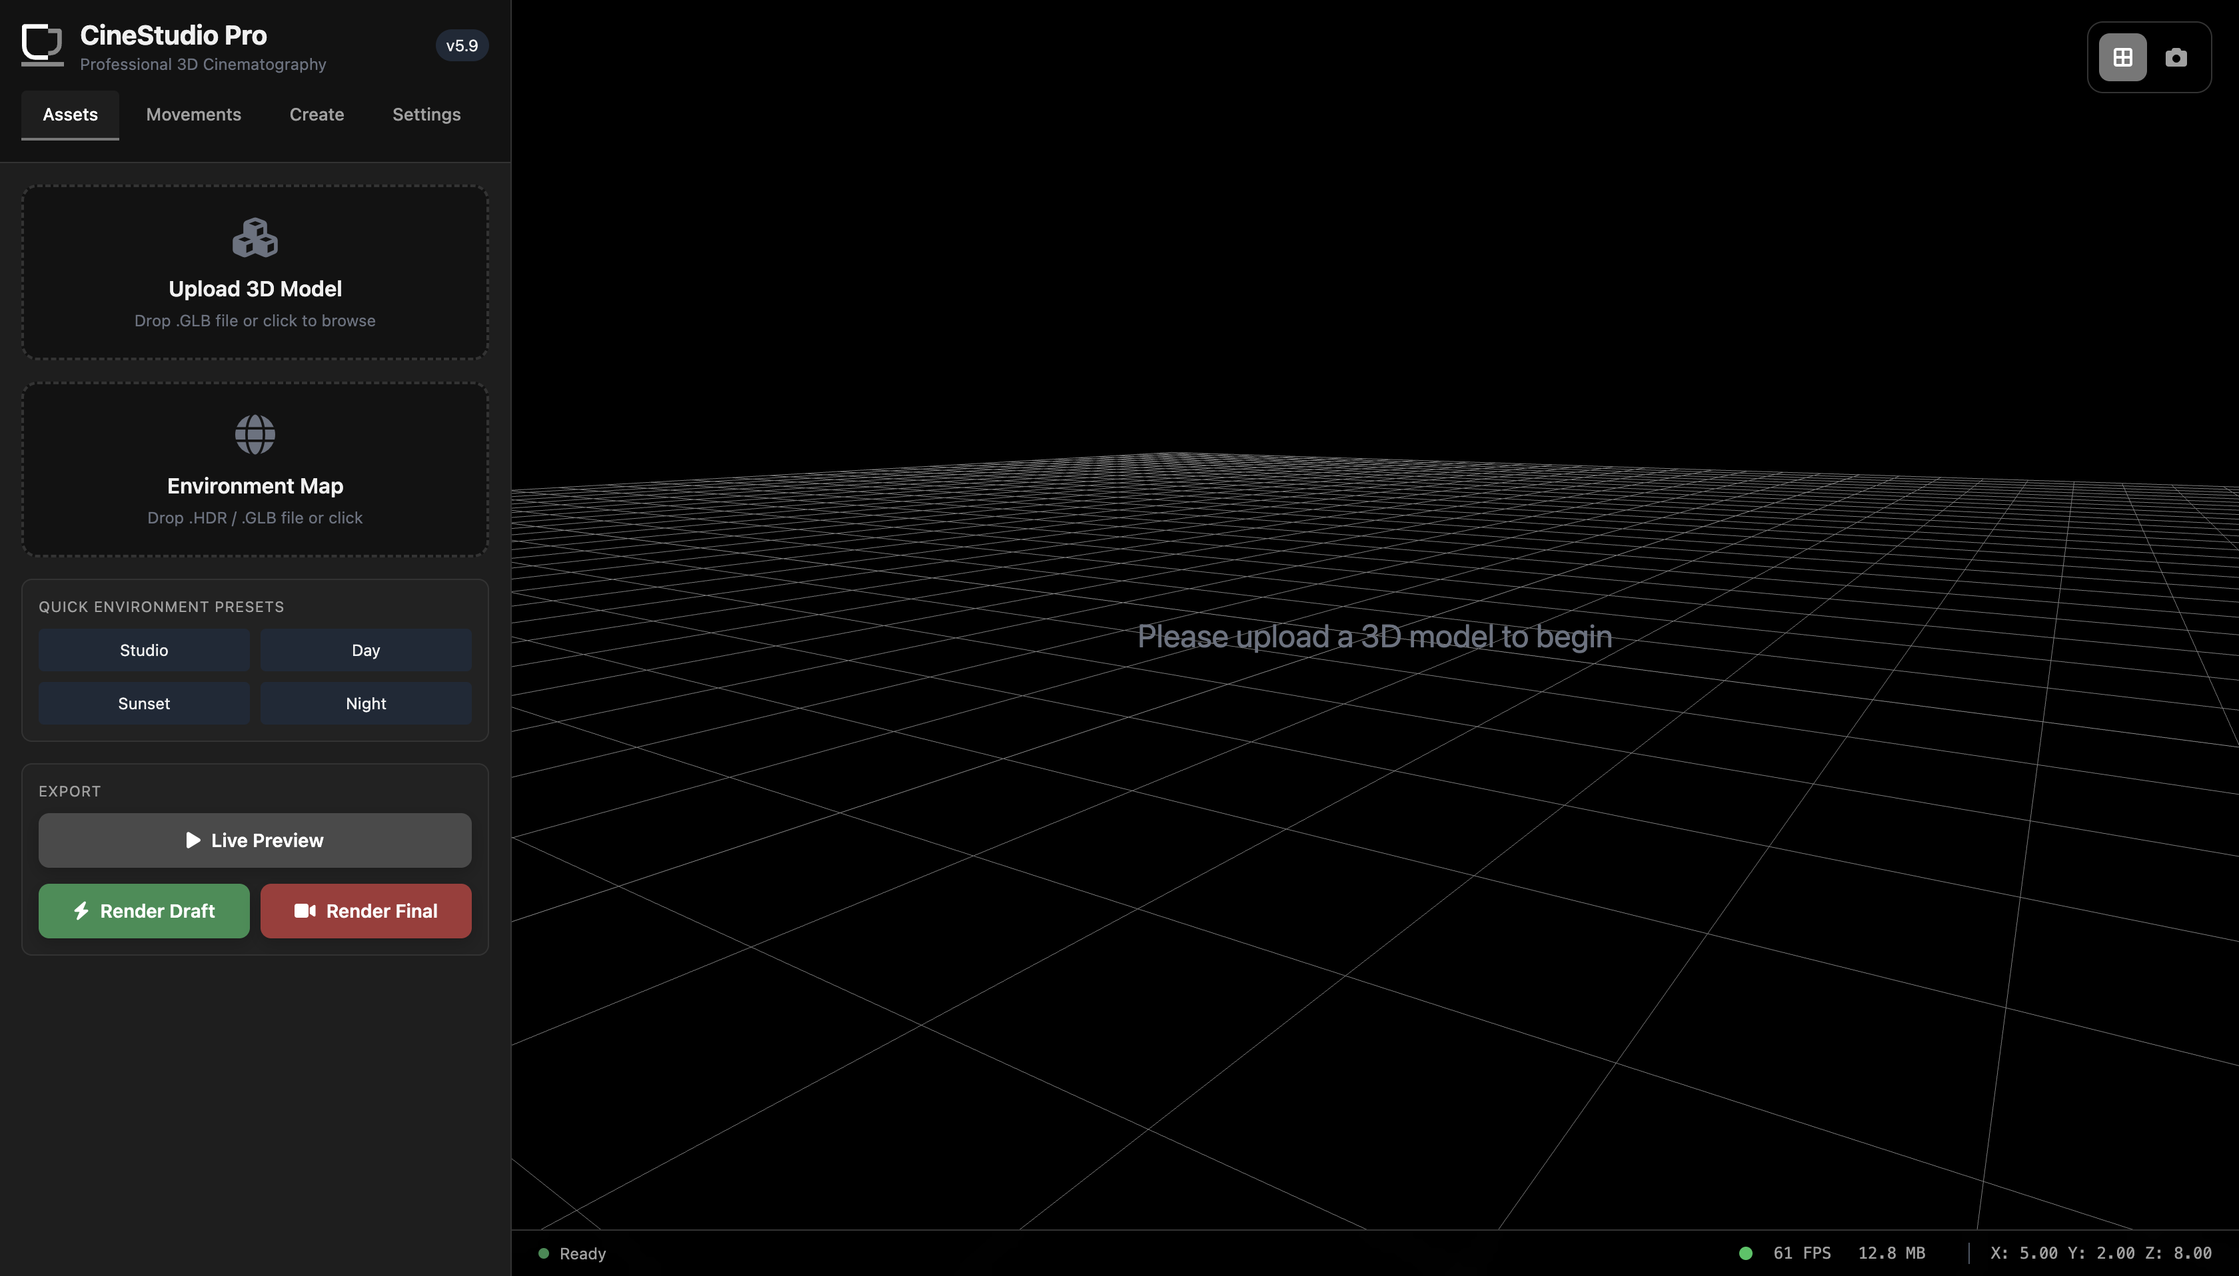Toggle the grid view icon in viewport
The image size is (2239, 1276).
(2122, 58)
